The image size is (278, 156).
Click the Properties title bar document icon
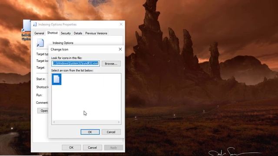point(35,24)
